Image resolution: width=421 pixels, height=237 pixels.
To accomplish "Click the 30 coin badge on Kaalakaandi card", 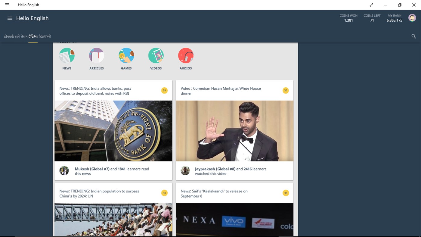I will pyautogui.click(x=286, y=193).
